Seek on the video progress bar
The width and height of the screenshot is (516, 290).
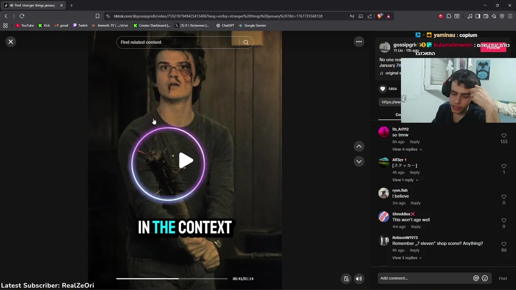coord(172,279)
